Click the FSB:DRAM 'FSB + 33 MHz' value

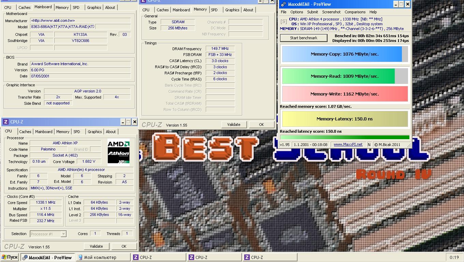220,55
